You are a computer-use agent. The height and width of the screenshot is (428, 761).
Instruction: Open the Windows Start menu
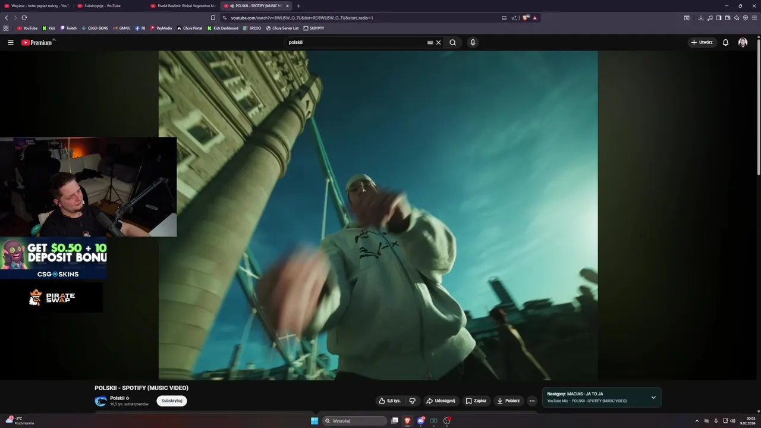[315, 421]
